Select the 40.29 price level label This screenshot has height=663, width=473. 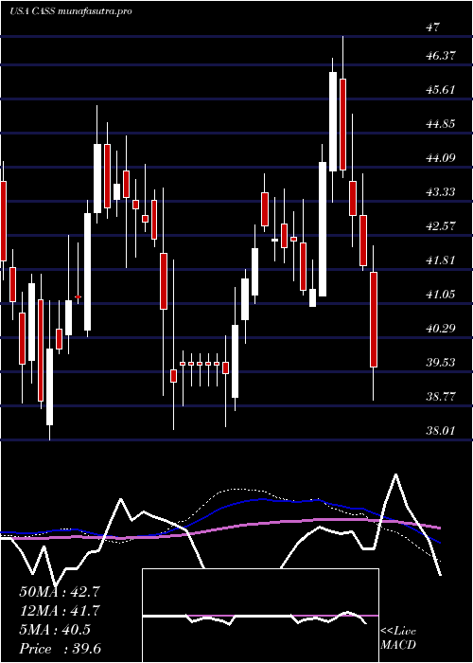tap(441, 328)
